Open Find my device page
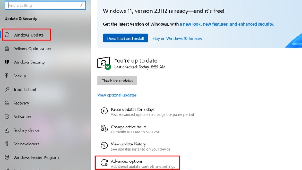This screenshot has width=302, height=170. tap(26, 130)
